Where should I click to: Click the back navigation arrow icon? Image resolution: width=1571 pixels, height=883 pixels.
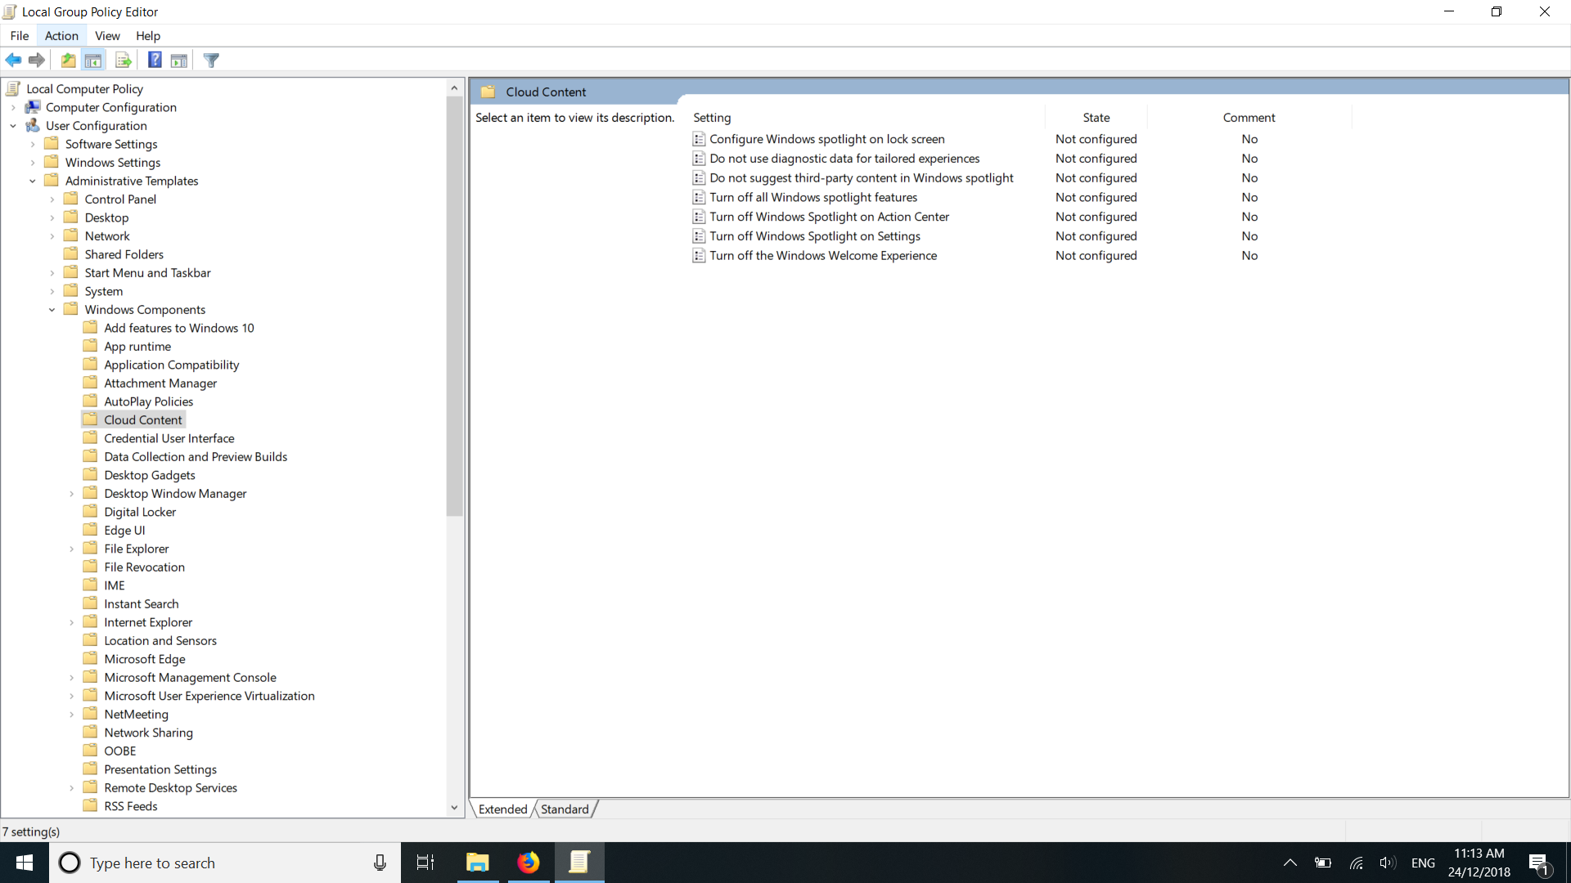tap(13, 60)
